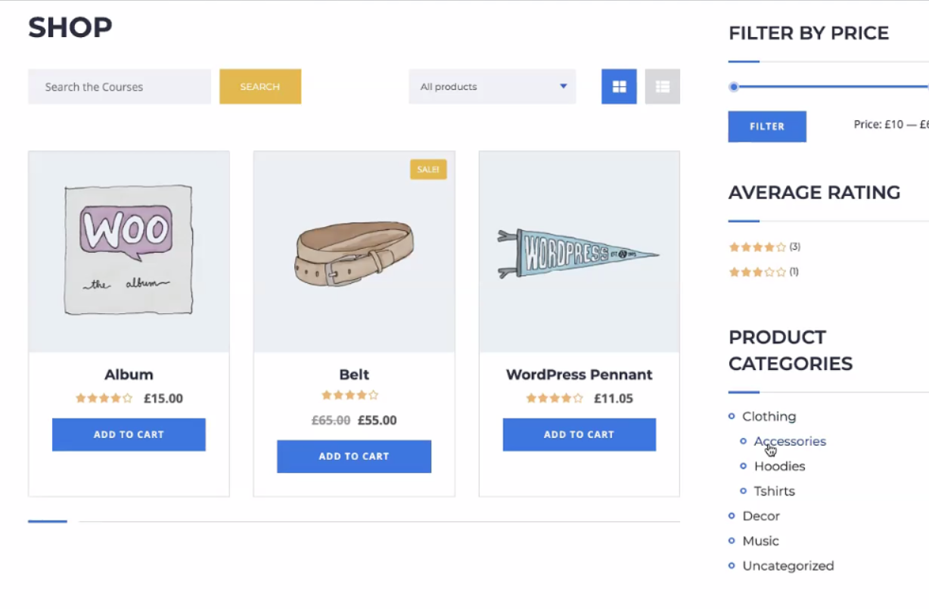The width and height of the screenshot is (929, 609).
Task: Open the Accessories subcategory
Action: [790, 441]
